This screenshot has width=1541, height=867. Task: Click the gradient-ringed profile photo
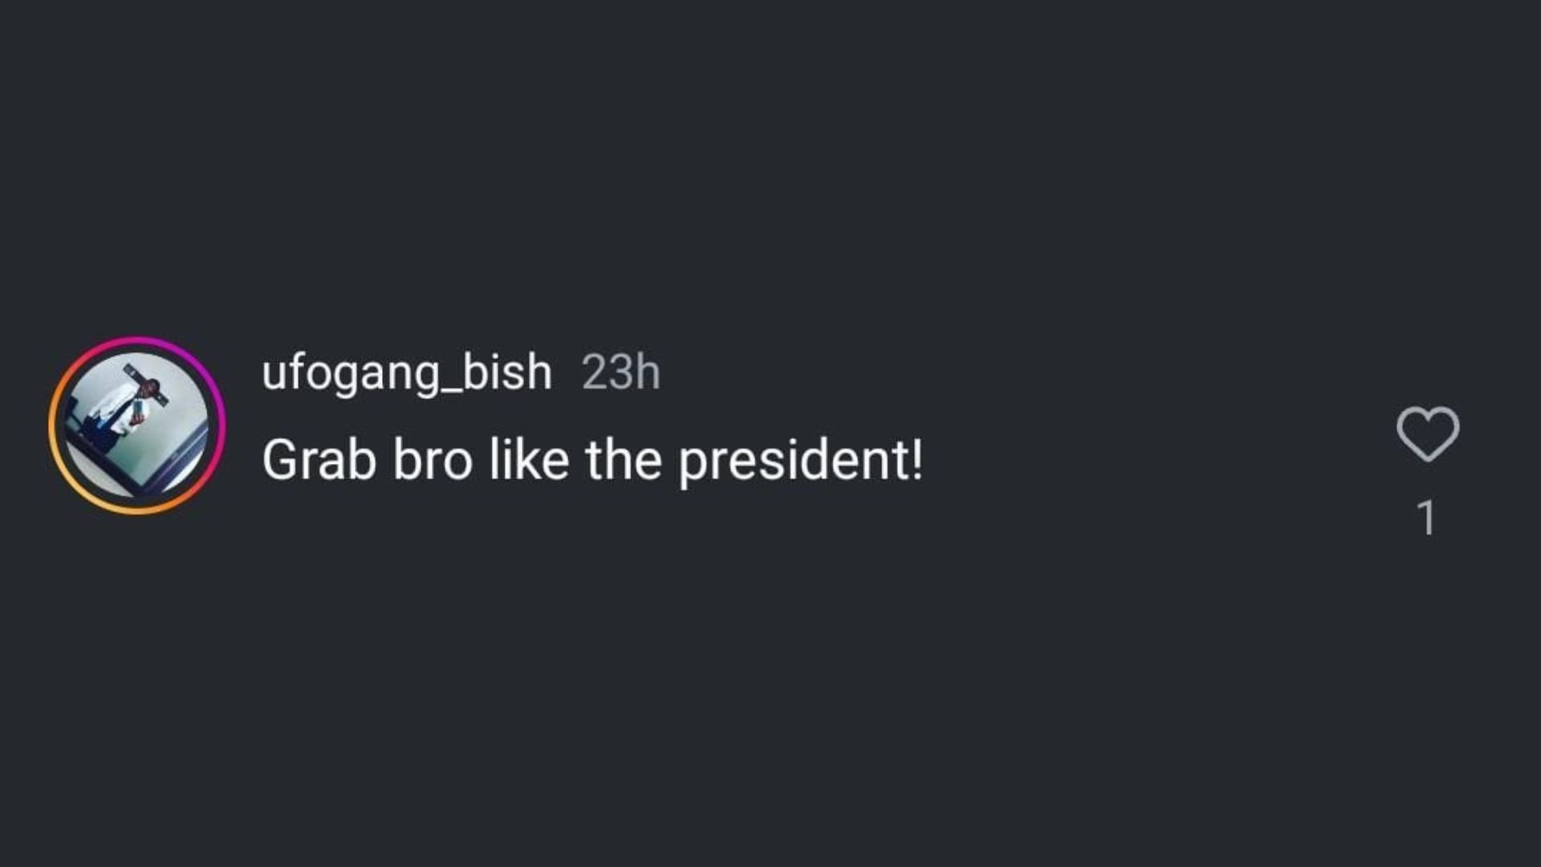click(136, 425)
